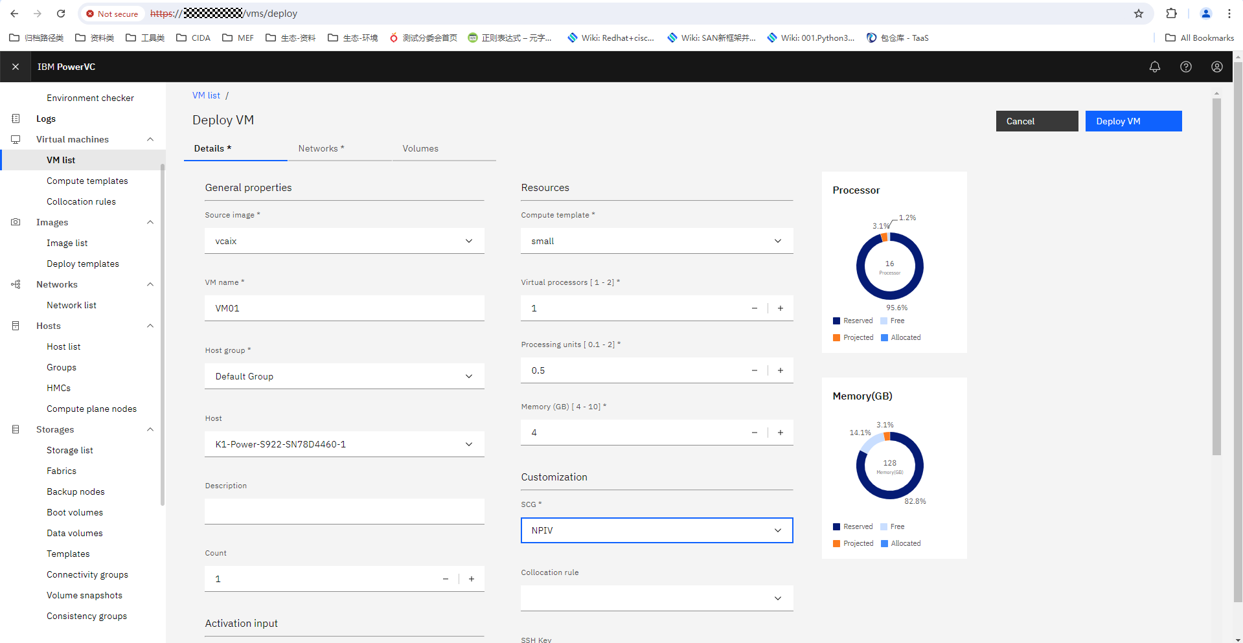Click the Cancel button

click(x=1037, y=121)
